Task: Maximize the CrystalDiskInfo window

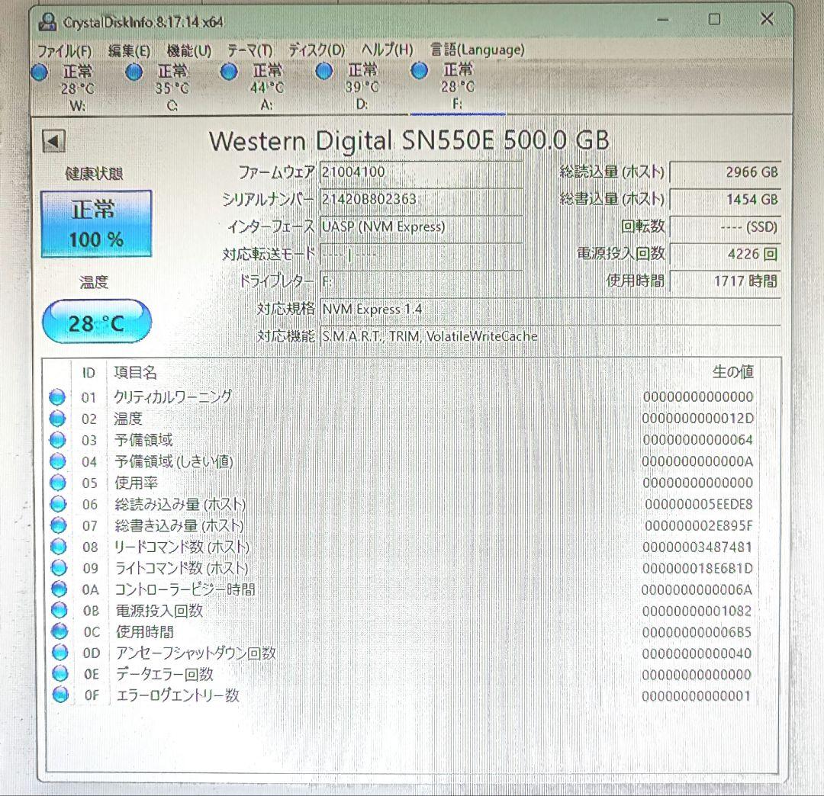Action: pyautogui.click(x=714, y=19)
